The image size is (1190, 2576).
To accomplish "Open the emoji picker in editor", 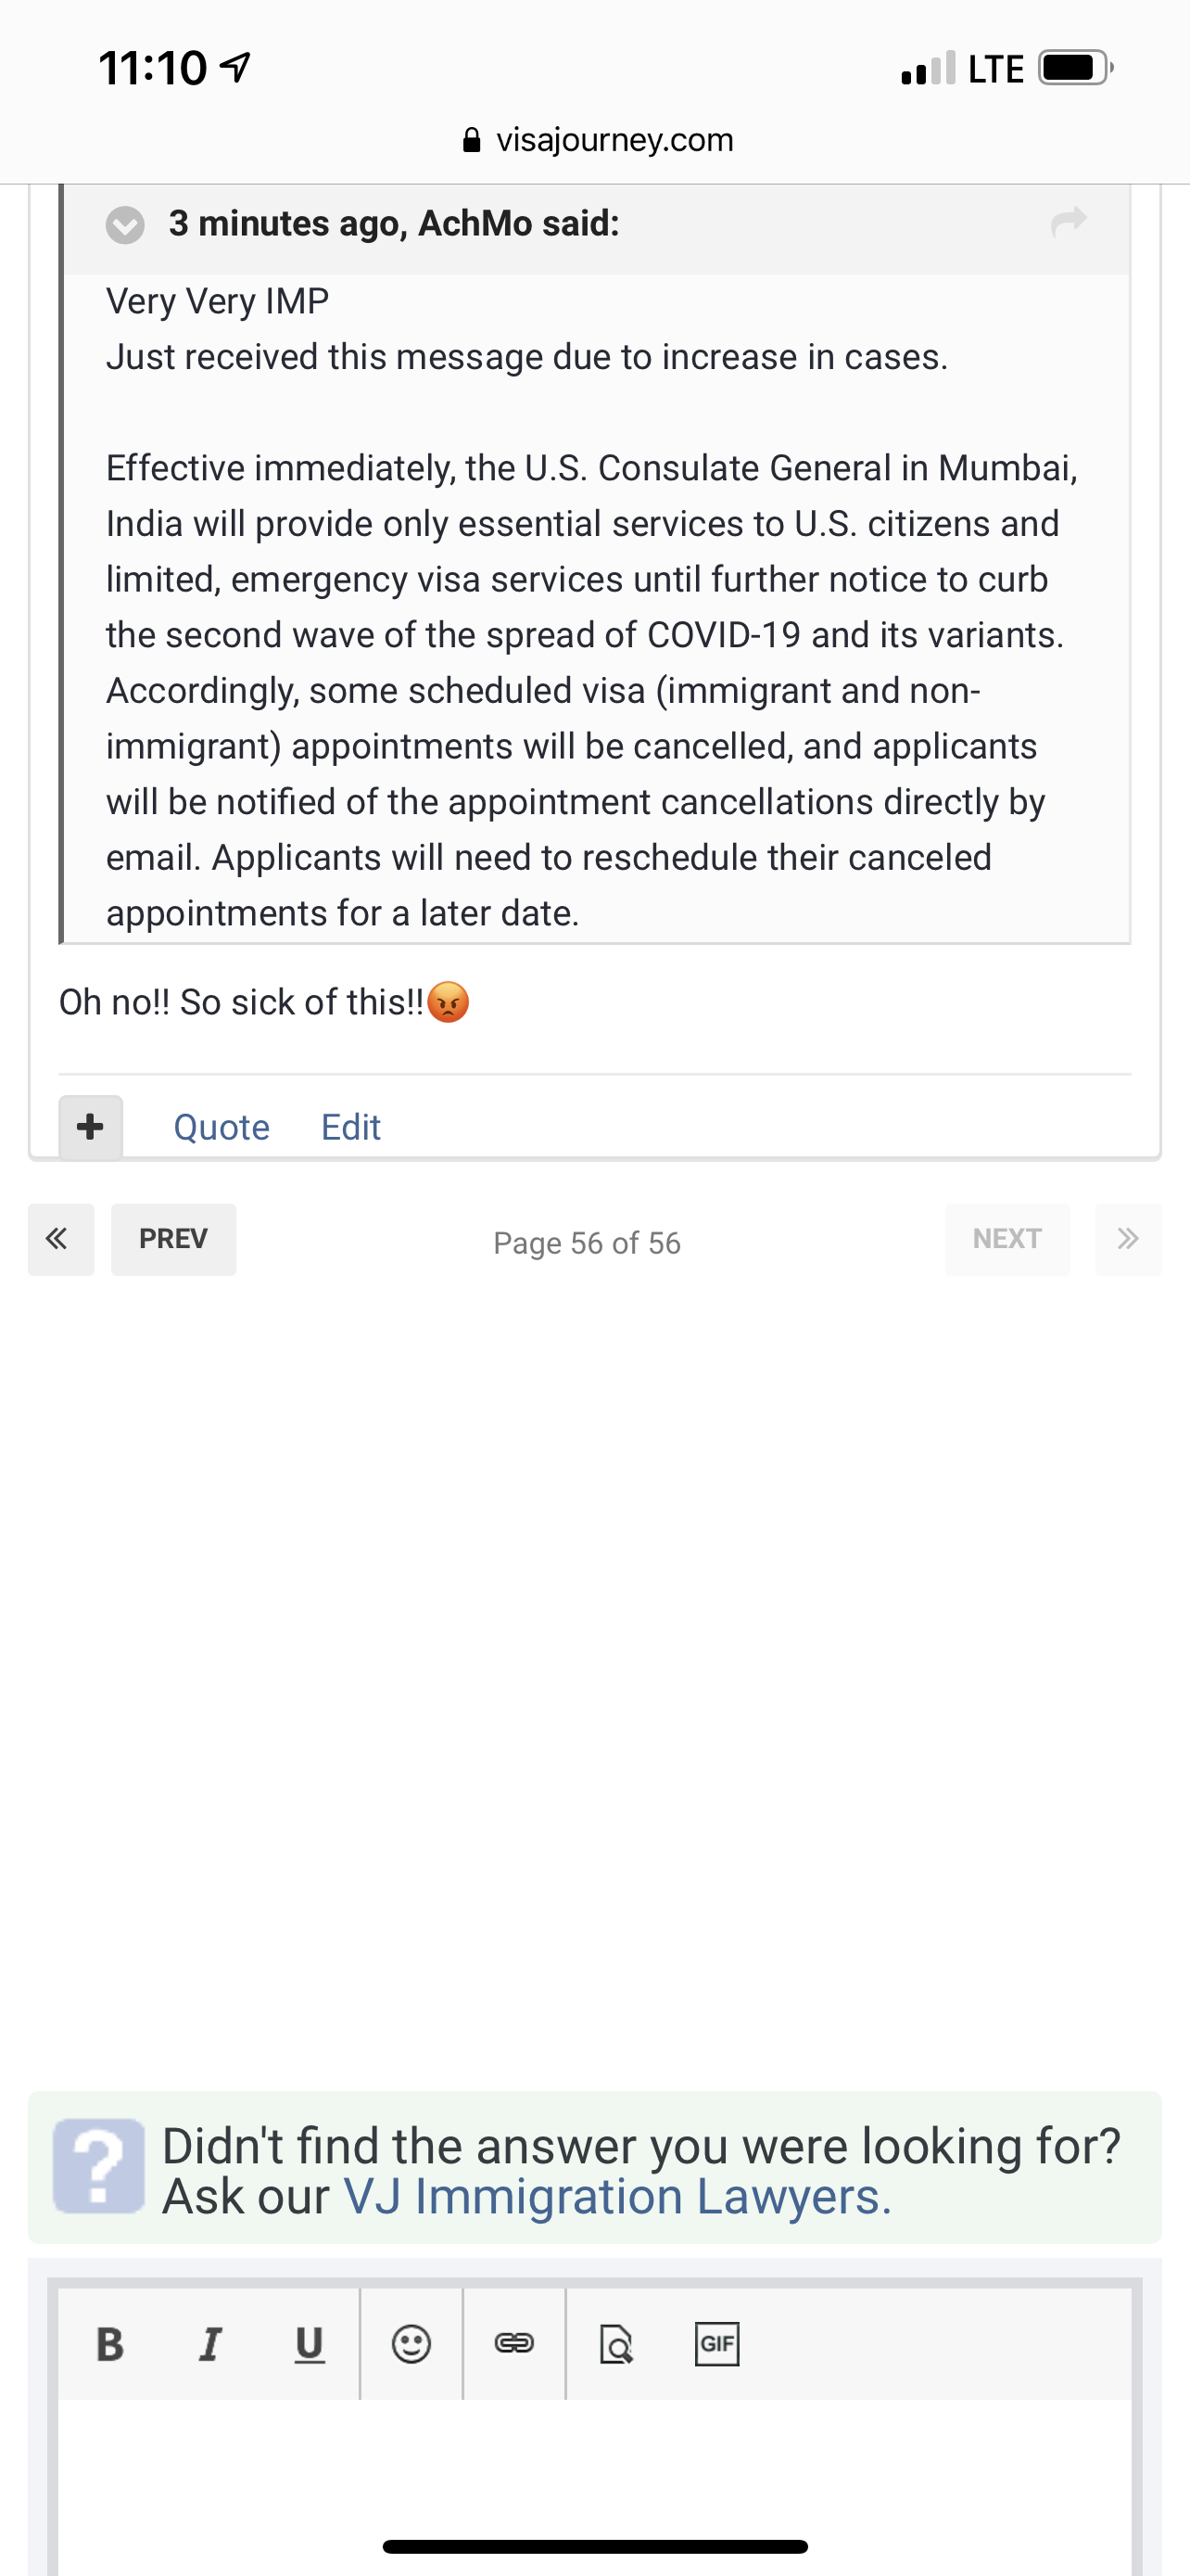I will coord(411,2344).
